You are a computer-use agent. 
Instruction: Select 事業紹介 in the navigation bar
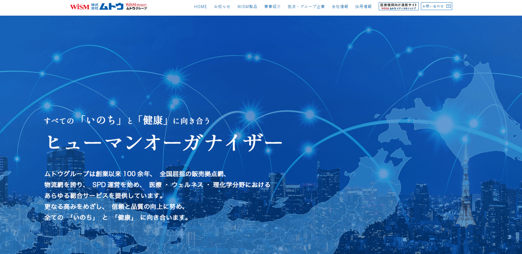click(272, 7)
